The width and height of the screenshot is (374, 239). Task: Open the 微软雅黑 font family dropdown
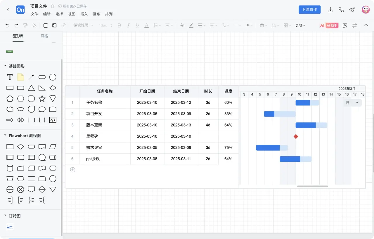[83, 25]
